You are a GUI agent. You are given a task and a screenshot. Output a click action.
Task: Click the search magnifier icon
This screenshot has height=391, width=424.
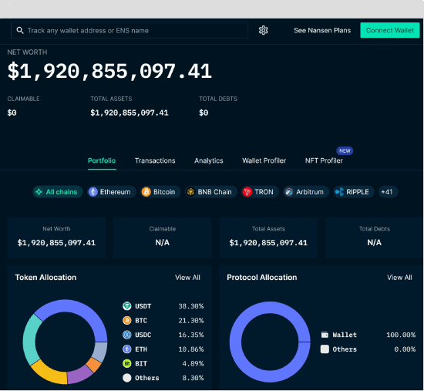coord(20,30)
